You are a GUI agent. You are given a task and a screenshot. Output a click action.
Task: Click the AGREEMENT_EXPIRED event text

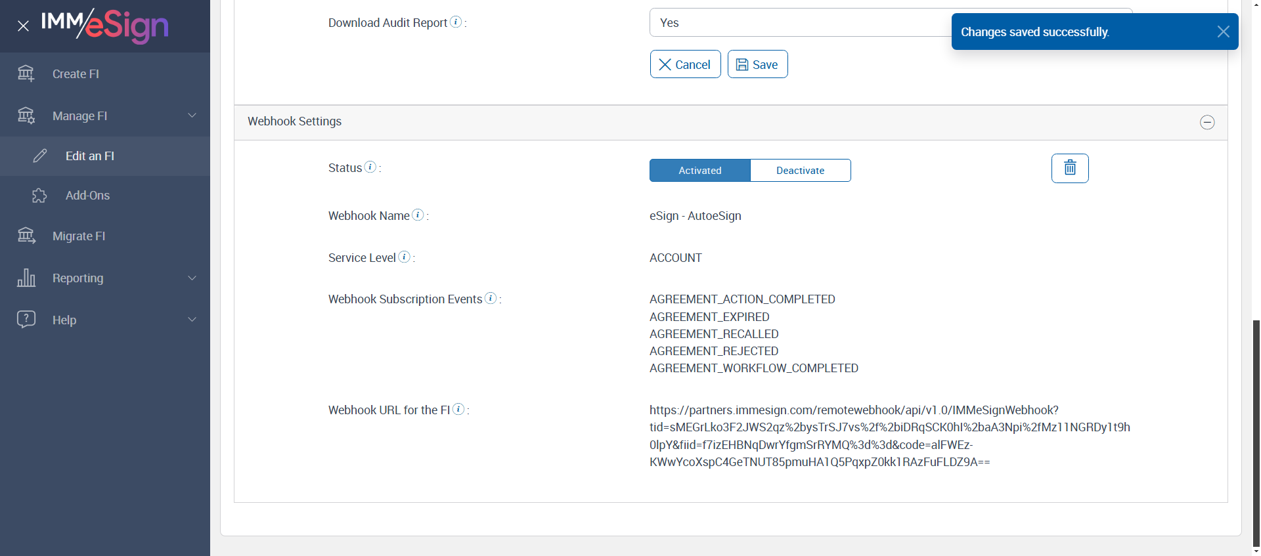pos(709,317)
